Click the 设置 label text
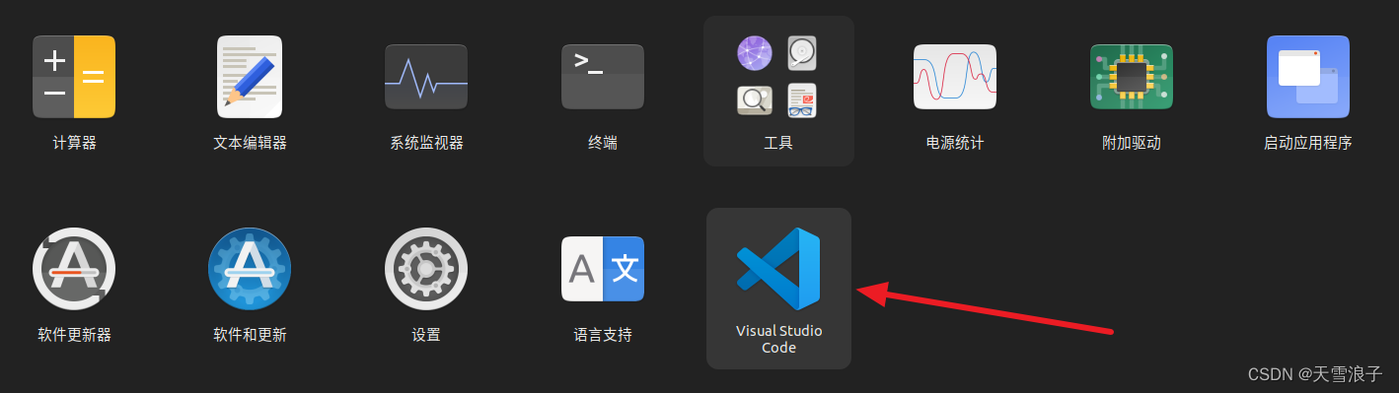 click(426, 335)
